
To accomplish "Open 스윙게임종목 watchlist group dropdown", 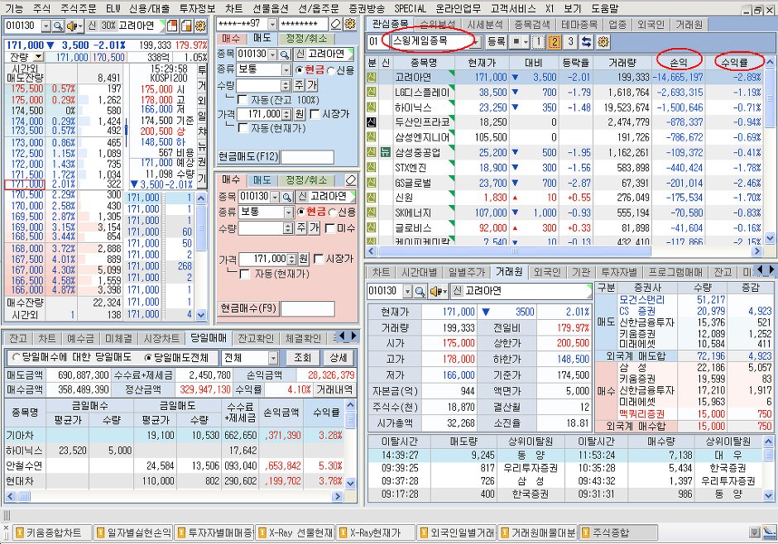I will click(x=477, y=42).
